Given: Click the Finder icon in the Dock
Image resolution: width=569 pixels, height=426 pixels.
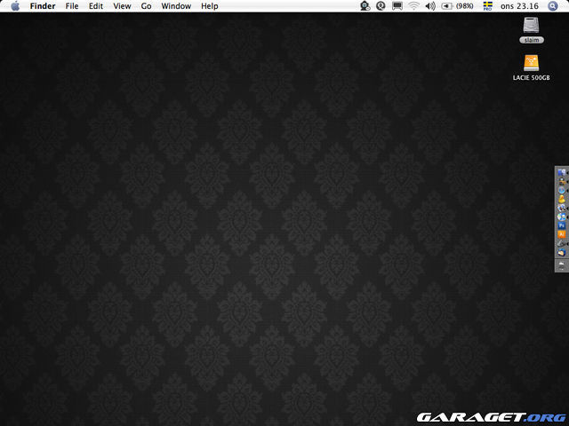Looking at the screenshot, I should pos(562,172).
